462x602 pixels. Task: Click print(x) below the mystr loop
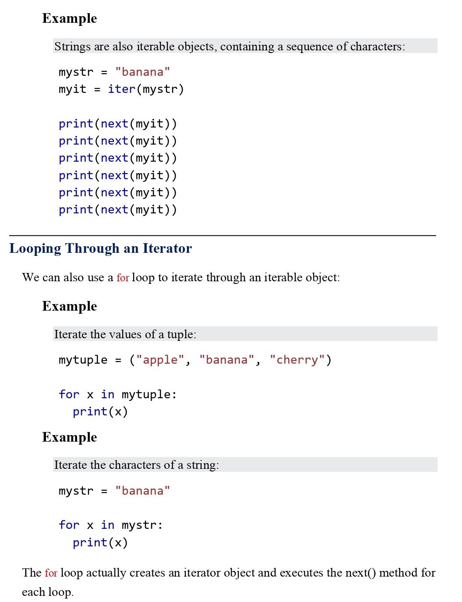100,542
